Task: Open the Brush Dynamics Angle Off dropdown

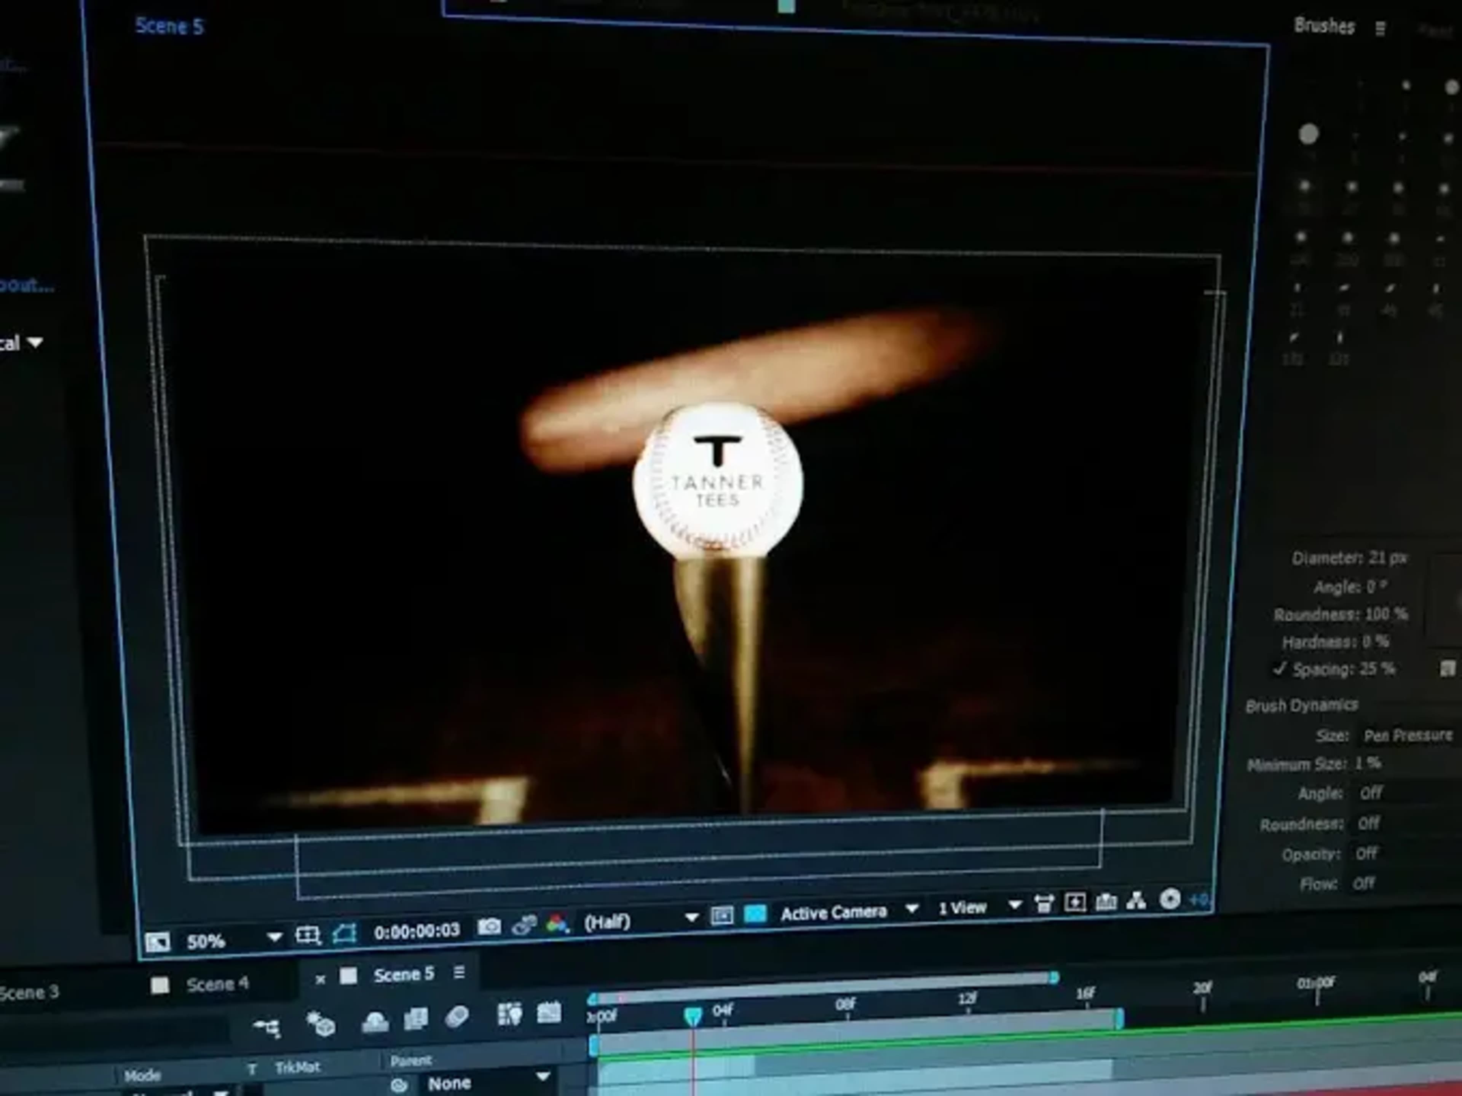Action: coord(1371,793)
